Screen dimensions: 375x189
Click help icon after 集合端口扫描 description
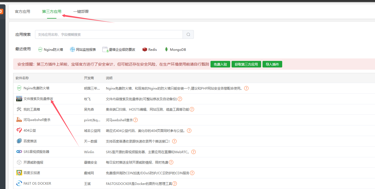(x=192, y=109)
